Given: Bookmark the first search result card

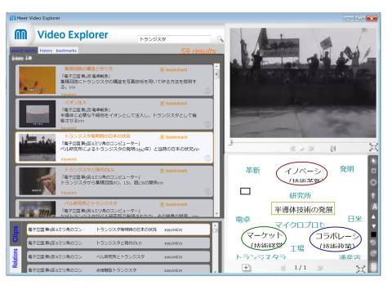Looking at the screenshot, I should [x=174, y=70].
